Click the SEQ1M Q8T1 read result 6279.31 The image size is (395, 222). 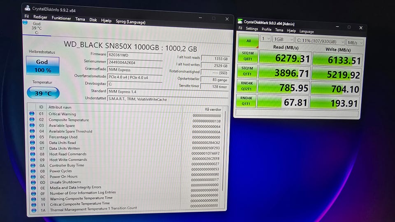coord(285,58)
